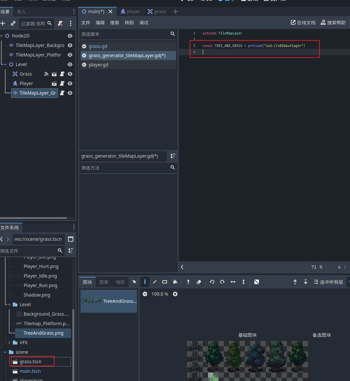Expand the VFX folder
Screen dimensions: 350x381
point(9,343)
